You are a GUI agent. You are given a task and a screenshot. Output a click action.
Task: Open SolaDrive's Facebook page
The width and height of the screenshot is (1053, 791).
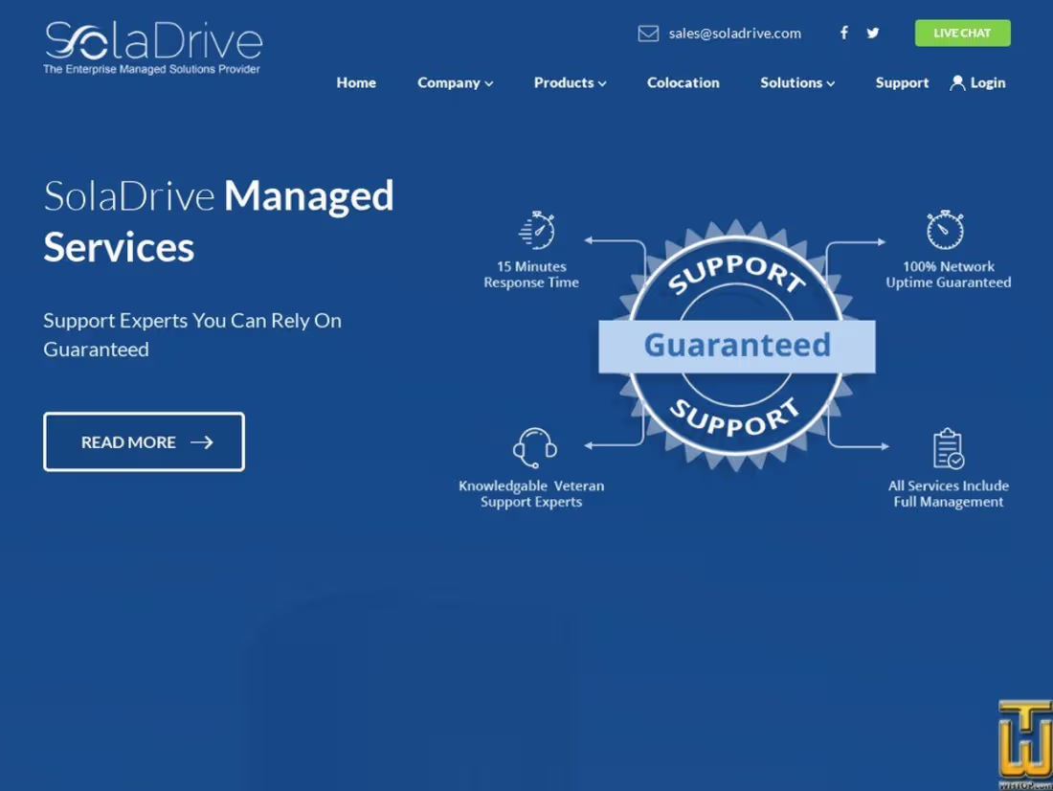coord(843,33)
